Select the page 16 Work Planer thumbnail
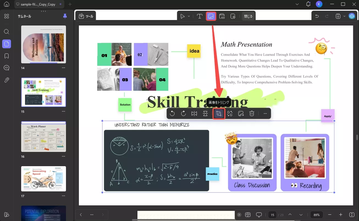Viewport: 359px width, 221px height. 44,137
